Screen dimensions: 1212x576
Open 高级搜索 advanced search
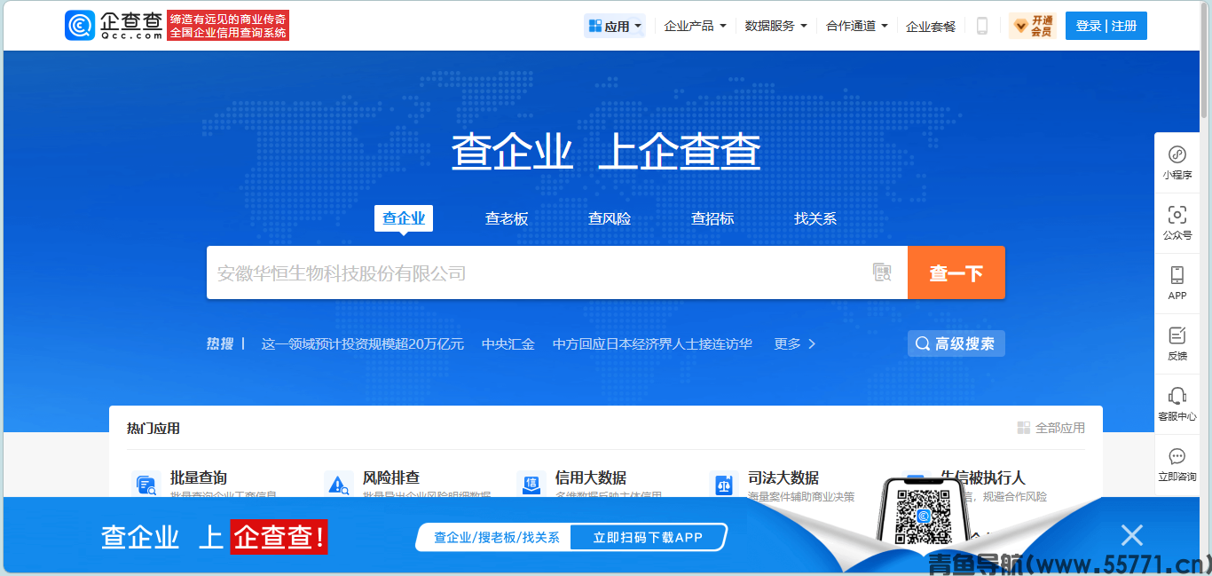(x=956, y=343)
